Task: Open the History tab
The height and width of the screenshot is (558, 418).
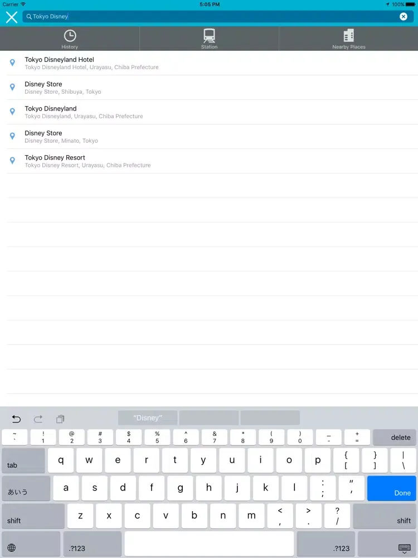Action: (x=70, y=39)
